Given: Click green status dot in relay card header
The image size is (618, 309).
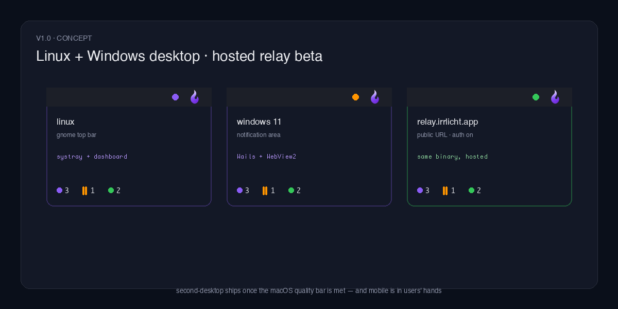Looking at the screenshot, I should 536,97.
